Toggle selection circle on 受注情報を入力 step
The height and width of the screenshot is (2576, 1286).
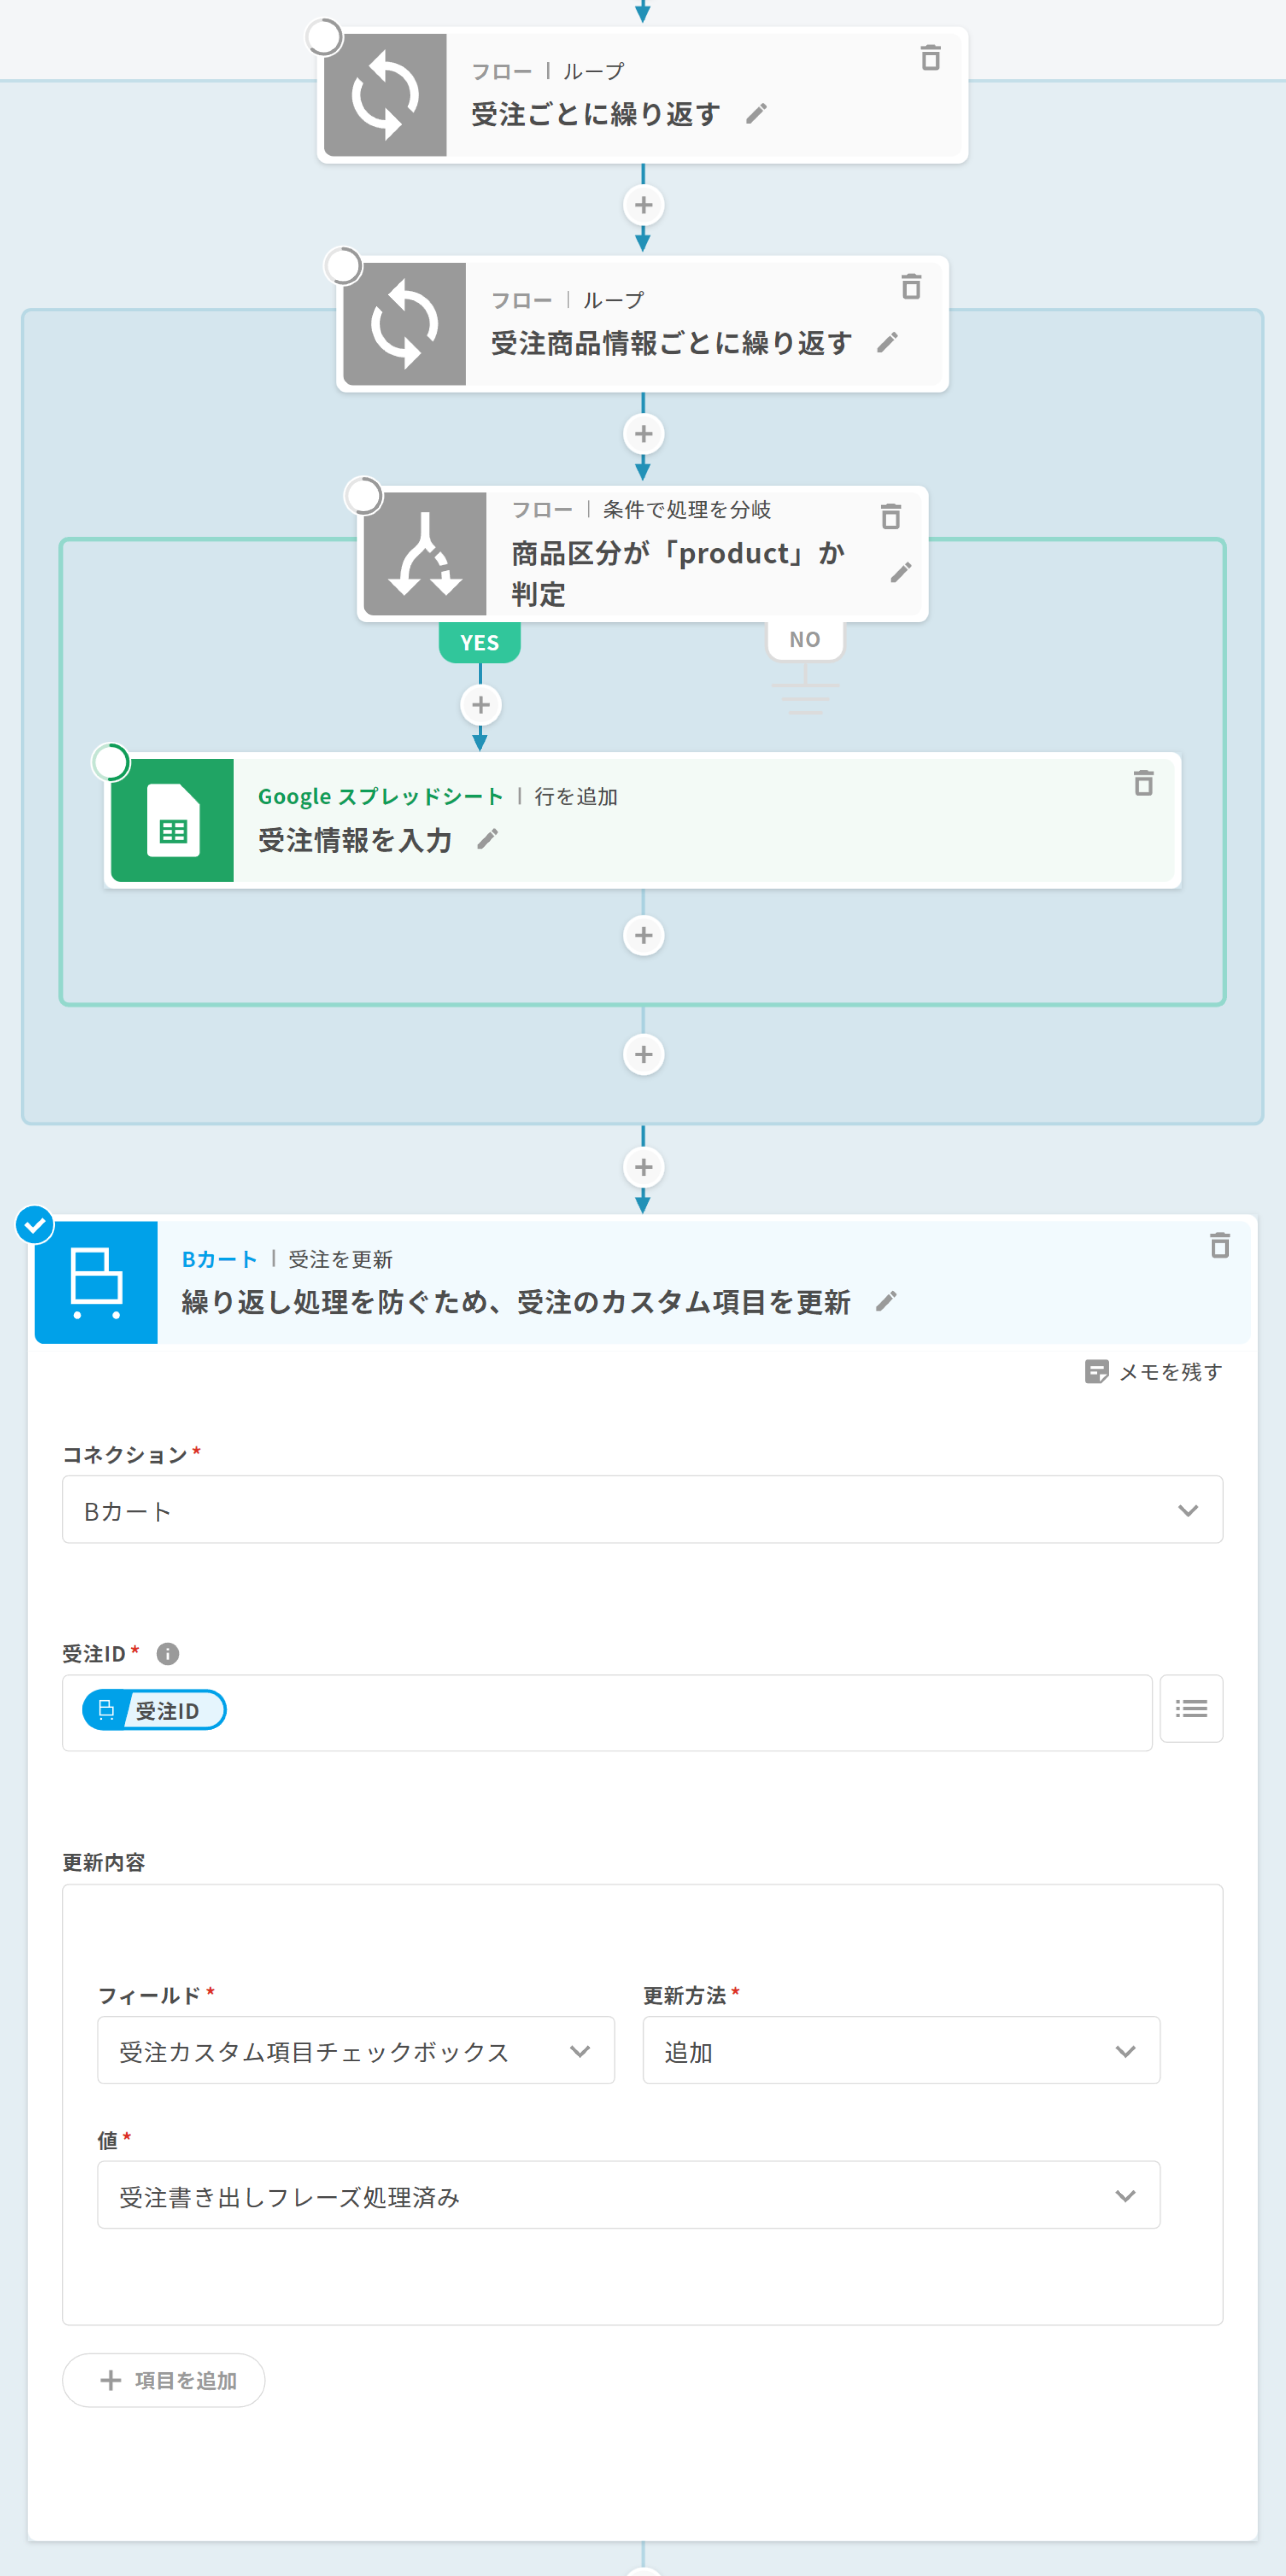111,762
